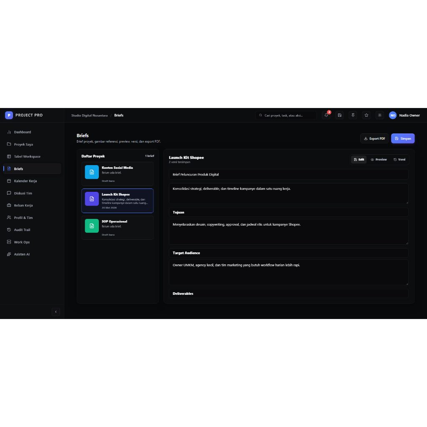
Task: Open Beban Kerja in sidebar
Action: [32, 205]
